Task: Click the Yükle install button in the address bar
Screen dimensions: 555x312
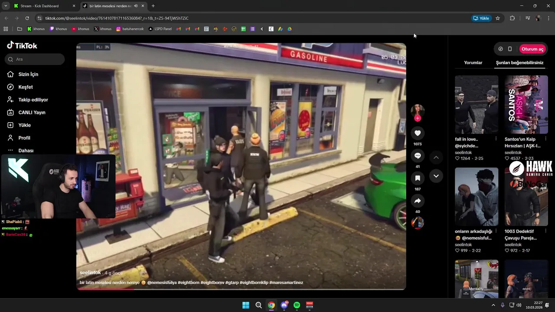Action: (x=481, y=18)
